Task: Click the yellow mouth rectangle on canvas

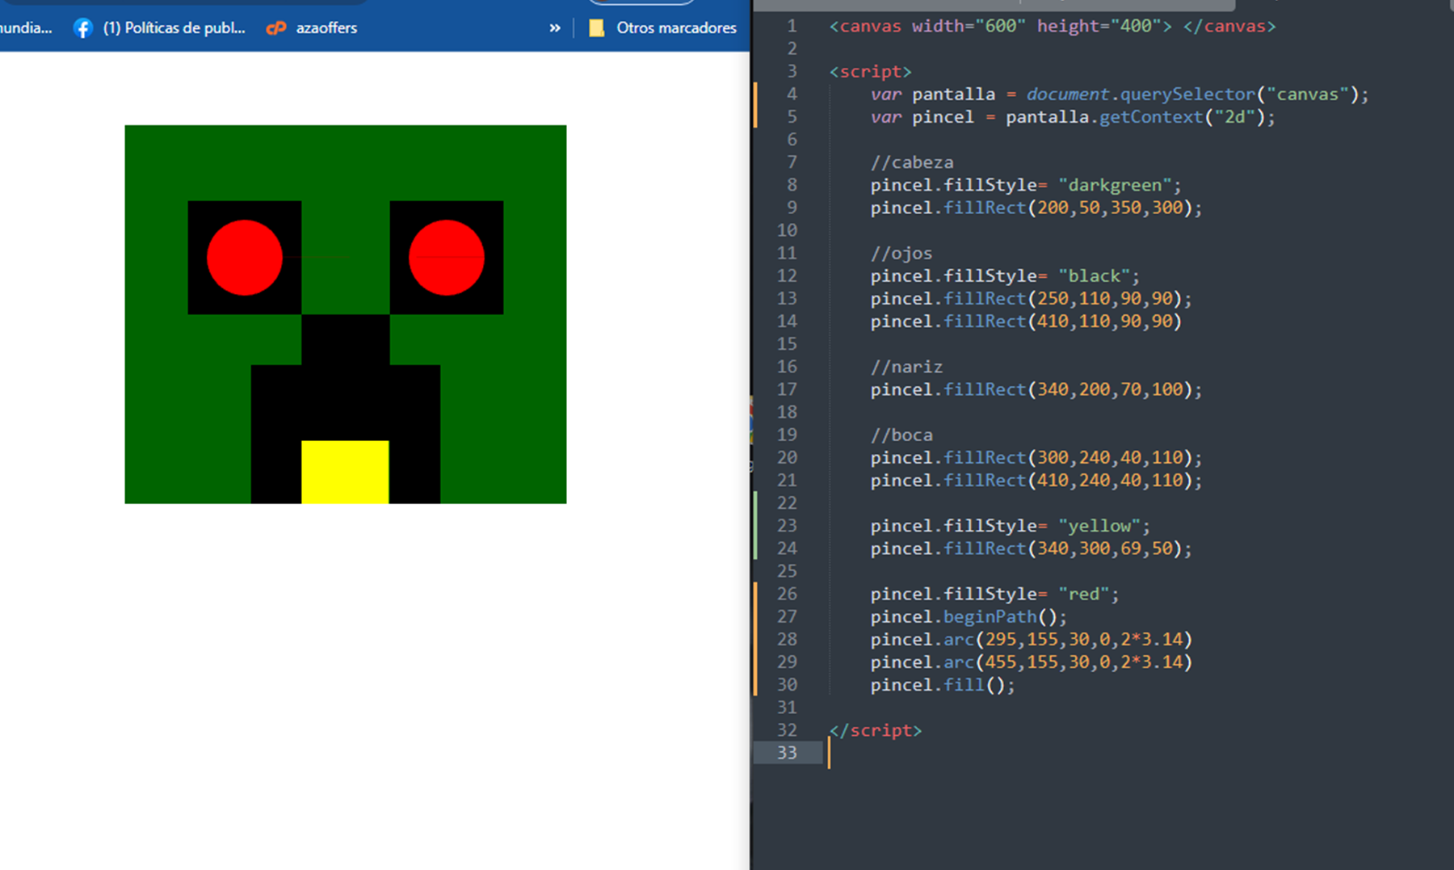Action: pyautogui.click(x=345, y=472)
